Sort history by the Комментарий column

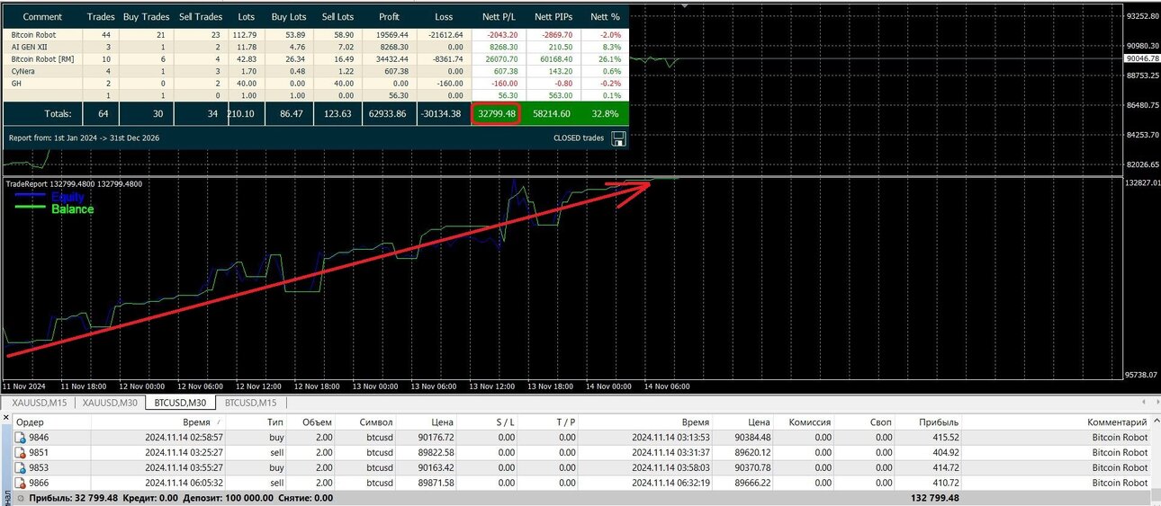point(1117,422)
